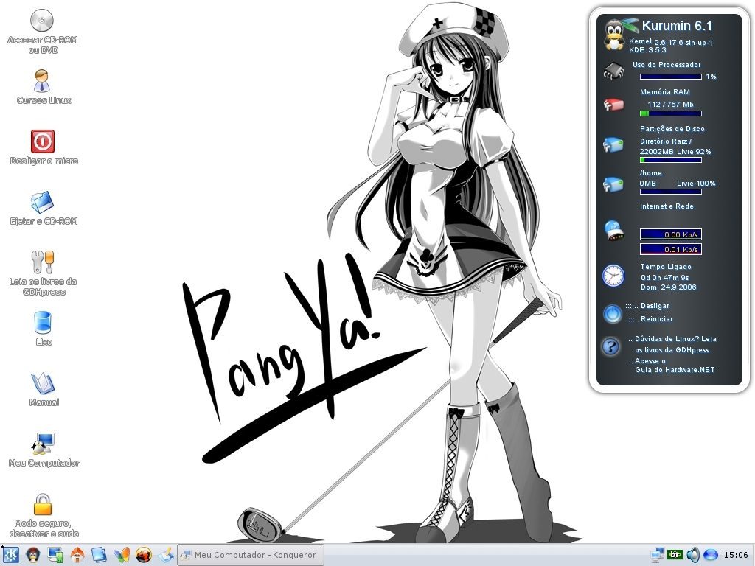Click the 112 / 757 Mb memory value
The width and height of the screenshot is (755, 566).
[670, 105]
